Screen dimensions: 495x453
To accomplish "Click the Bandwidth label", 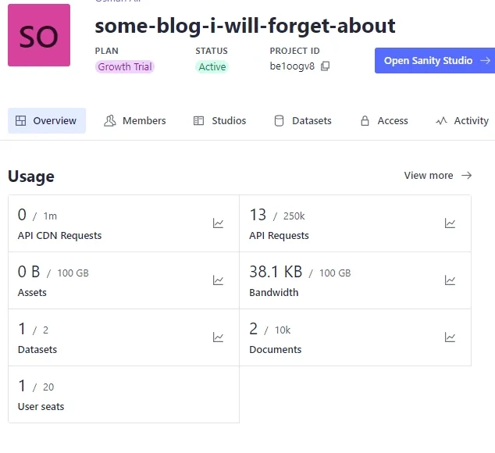I will 274,293.
